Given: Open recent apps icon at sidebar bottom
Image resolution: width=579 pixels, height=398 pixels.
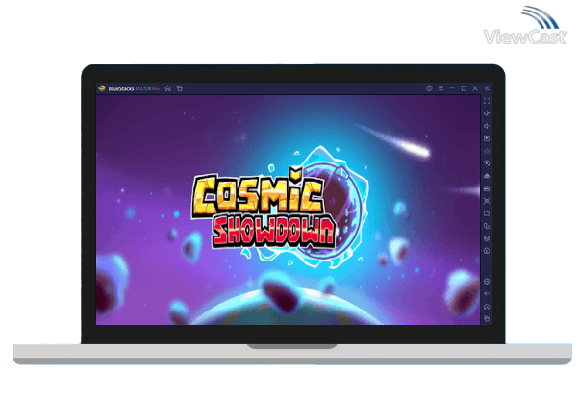Looking at the screenshot, I should (487, 318).
